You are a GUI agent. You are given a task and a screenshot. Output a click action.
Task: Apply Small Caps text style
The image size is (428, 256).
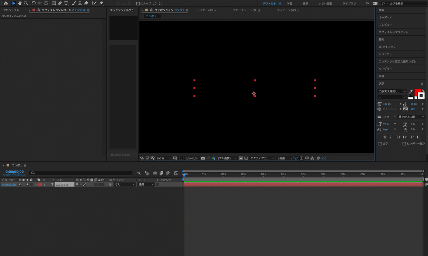(404, 137)
